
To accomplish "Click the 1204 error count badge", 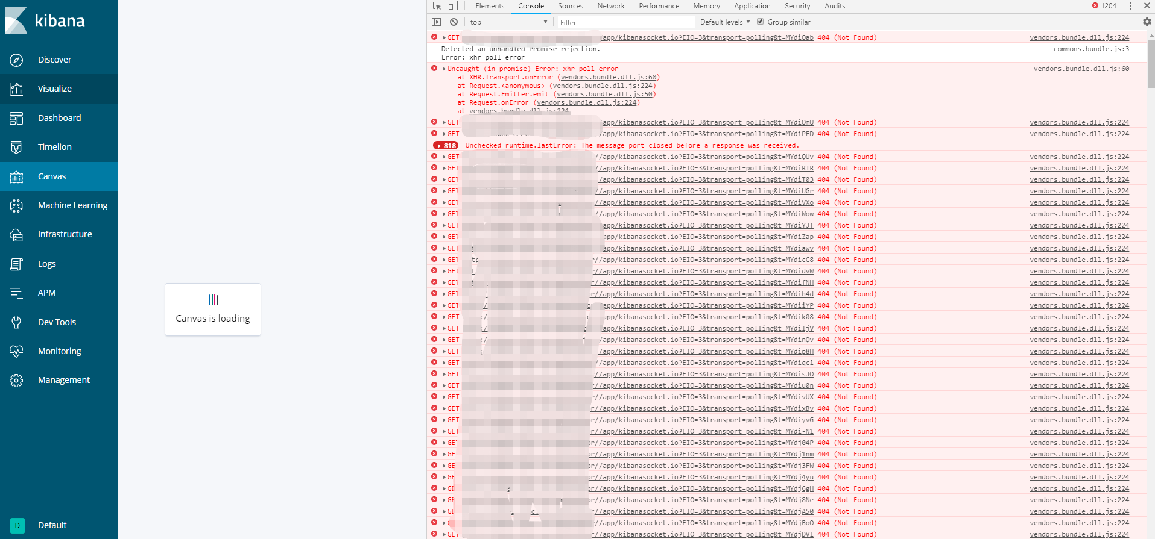I will [1104, 6].
